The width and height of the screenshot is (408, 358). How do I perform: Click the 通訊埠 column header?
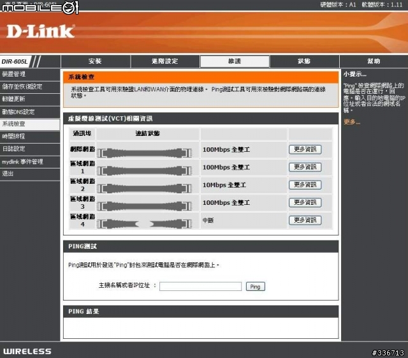(82, 133)
